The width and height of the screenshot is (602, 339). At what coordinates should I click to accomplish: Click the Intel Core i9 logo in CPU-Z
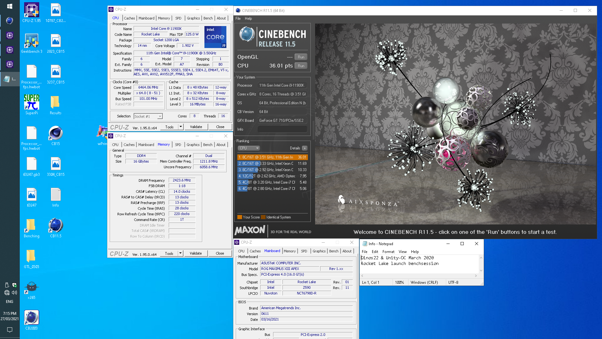215,37
